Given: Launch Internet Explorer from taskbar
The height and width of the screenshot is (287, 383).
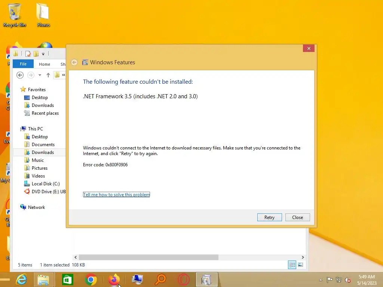Looking at the screenshot, I should (21, 280).
